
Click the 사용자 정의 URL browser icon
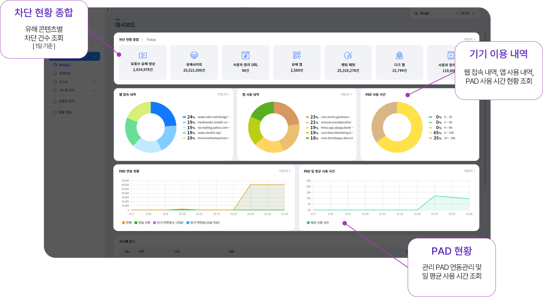tap(245, 55)
